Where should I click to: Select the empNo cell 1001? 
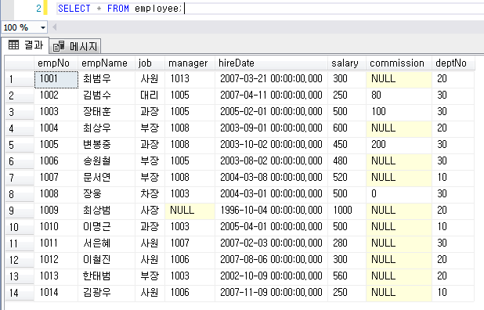[56, 79]
